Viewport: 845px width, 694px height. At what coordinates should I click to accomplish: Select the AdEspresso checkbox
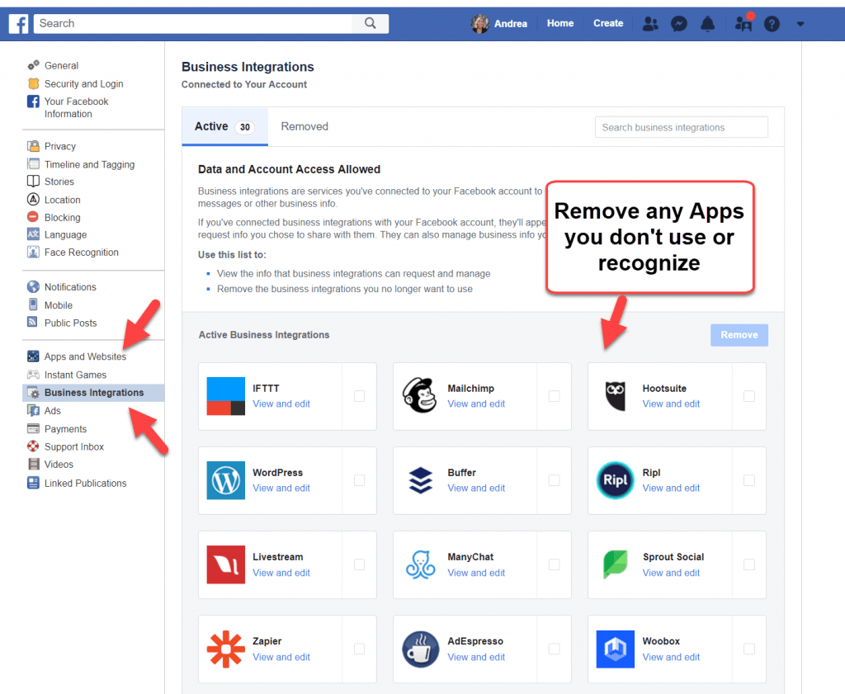pyautogui.click(x=554, y=649)
